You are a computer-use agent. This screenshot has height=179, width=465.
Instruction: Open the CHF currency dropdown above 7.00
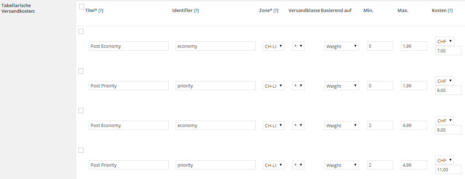tap(444, 42)
